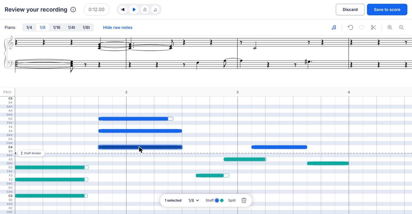This screenshot has width=412, height=214.
Task: Click the 0:12.00 time display
Action: [96, 10]
